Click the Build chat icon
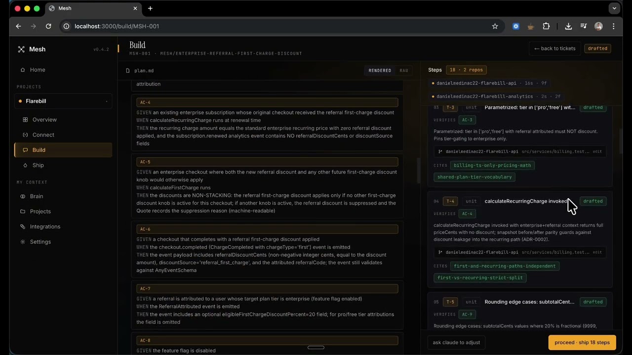 (25, 150)
